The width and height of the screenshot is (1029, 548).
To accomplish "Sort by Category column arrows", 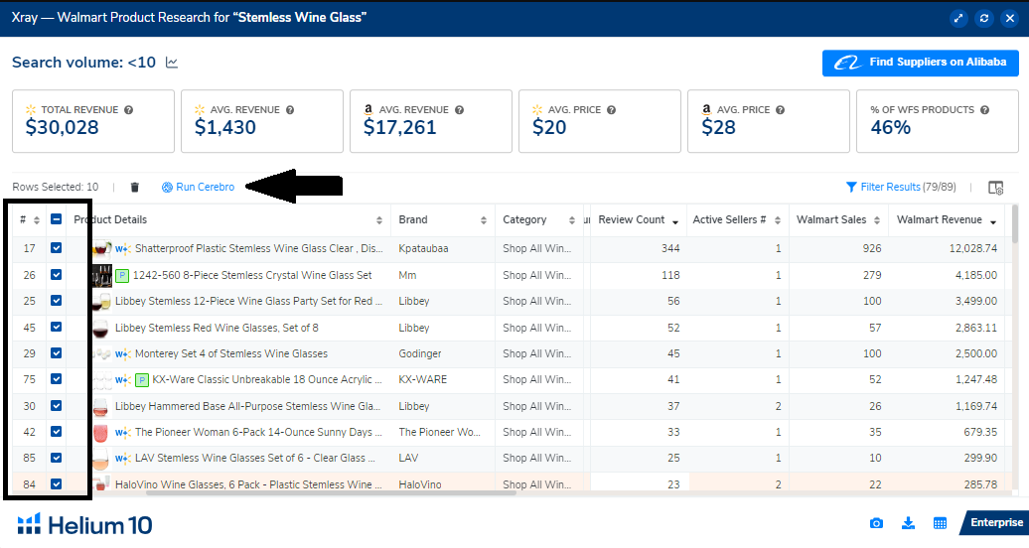I will click(571, 220).
